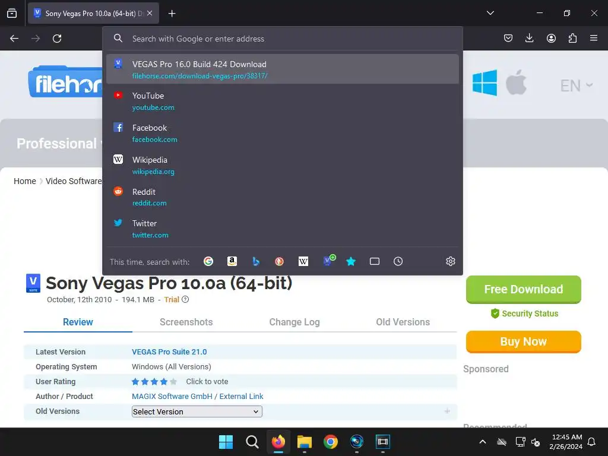Go to Home breadcrumb
The width and height of the screenshot is (608, 456).
coord(25,181)
